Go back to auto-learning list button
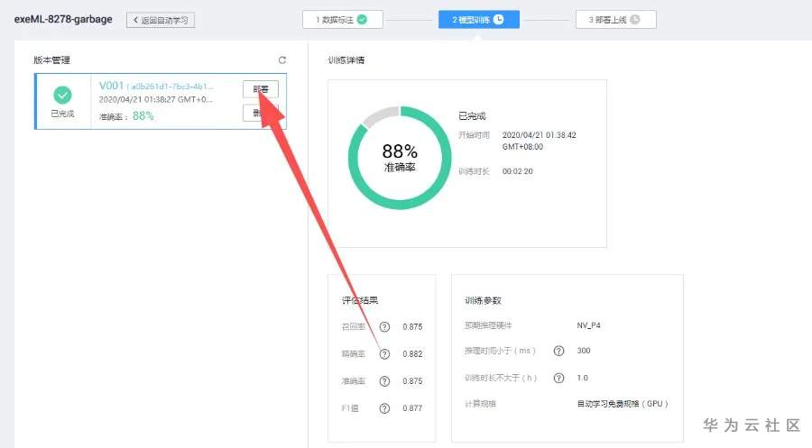812x448 pixels. pos(161,20)
